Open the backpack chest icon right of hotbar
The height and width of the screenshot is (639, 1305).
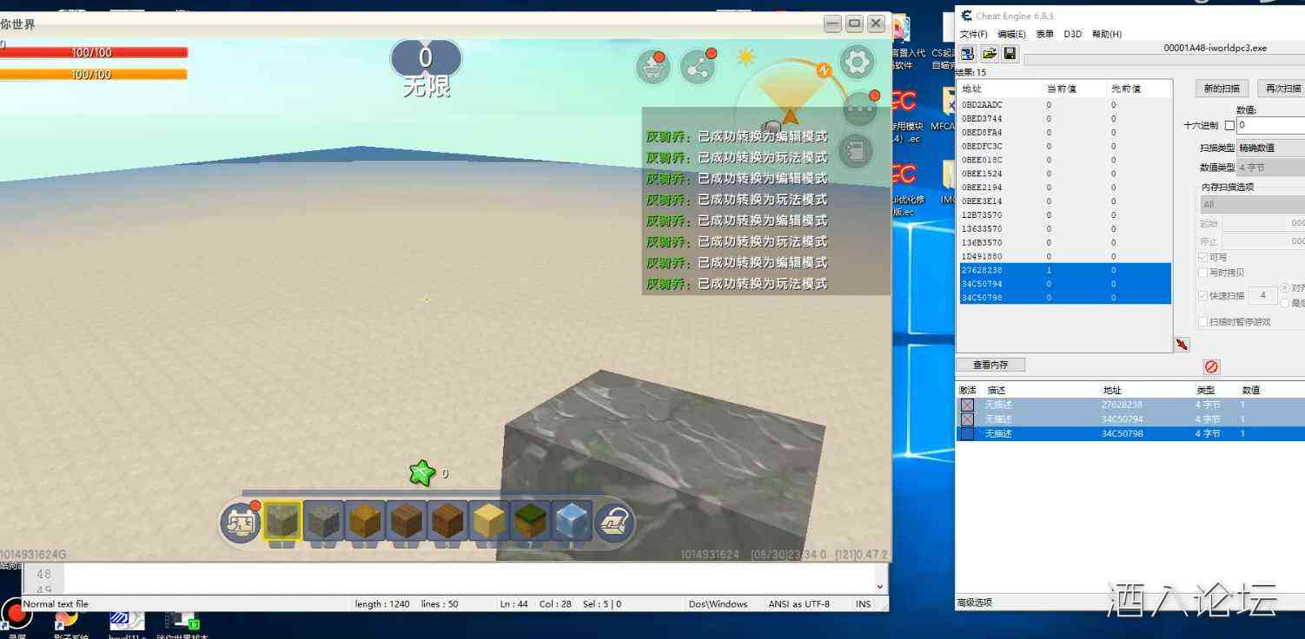(615, 523)
